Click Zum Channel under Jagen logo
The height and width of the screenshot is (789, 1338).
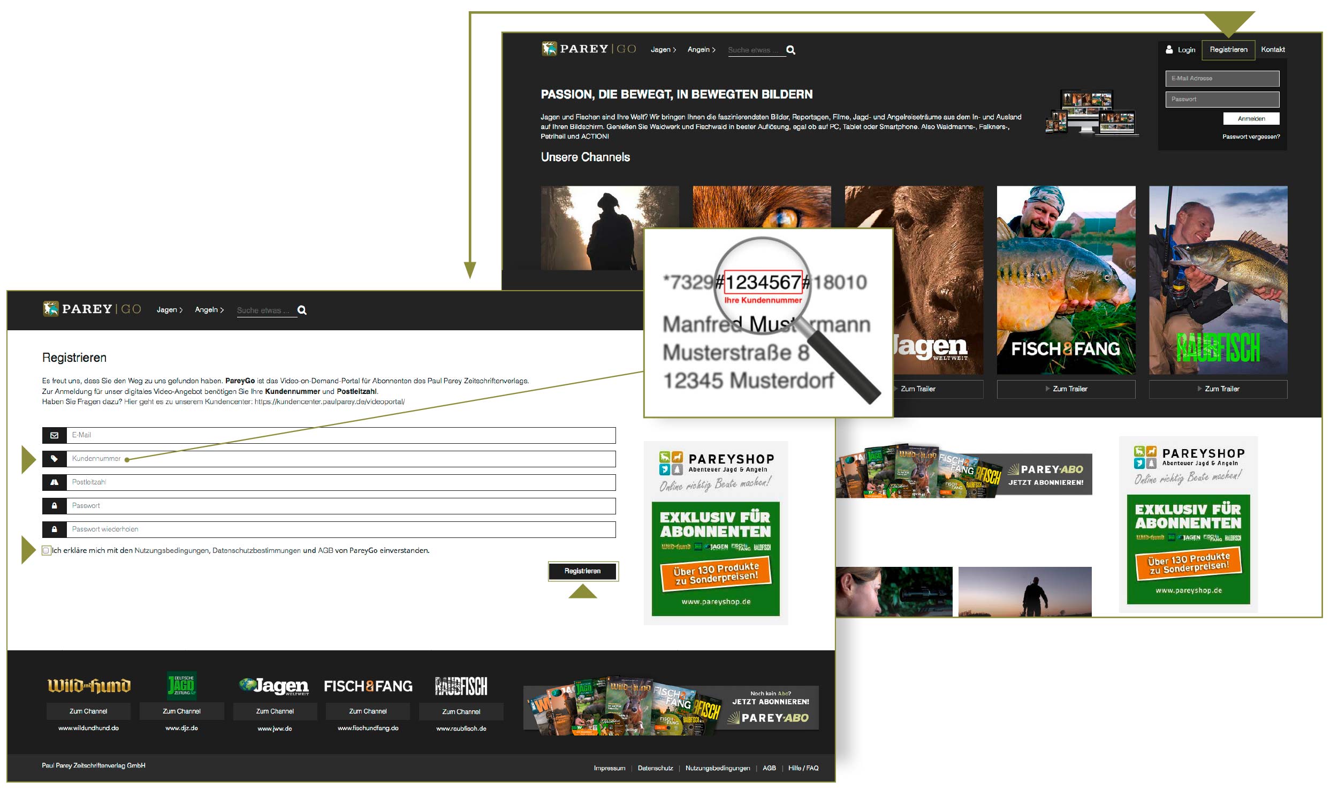275,711
